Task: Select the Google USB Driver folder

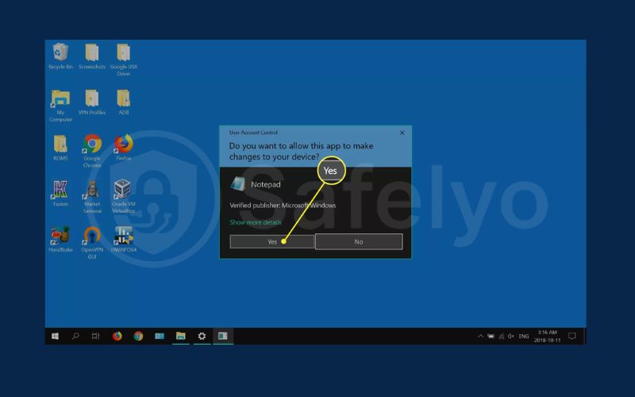Action: tap(124, 60)
